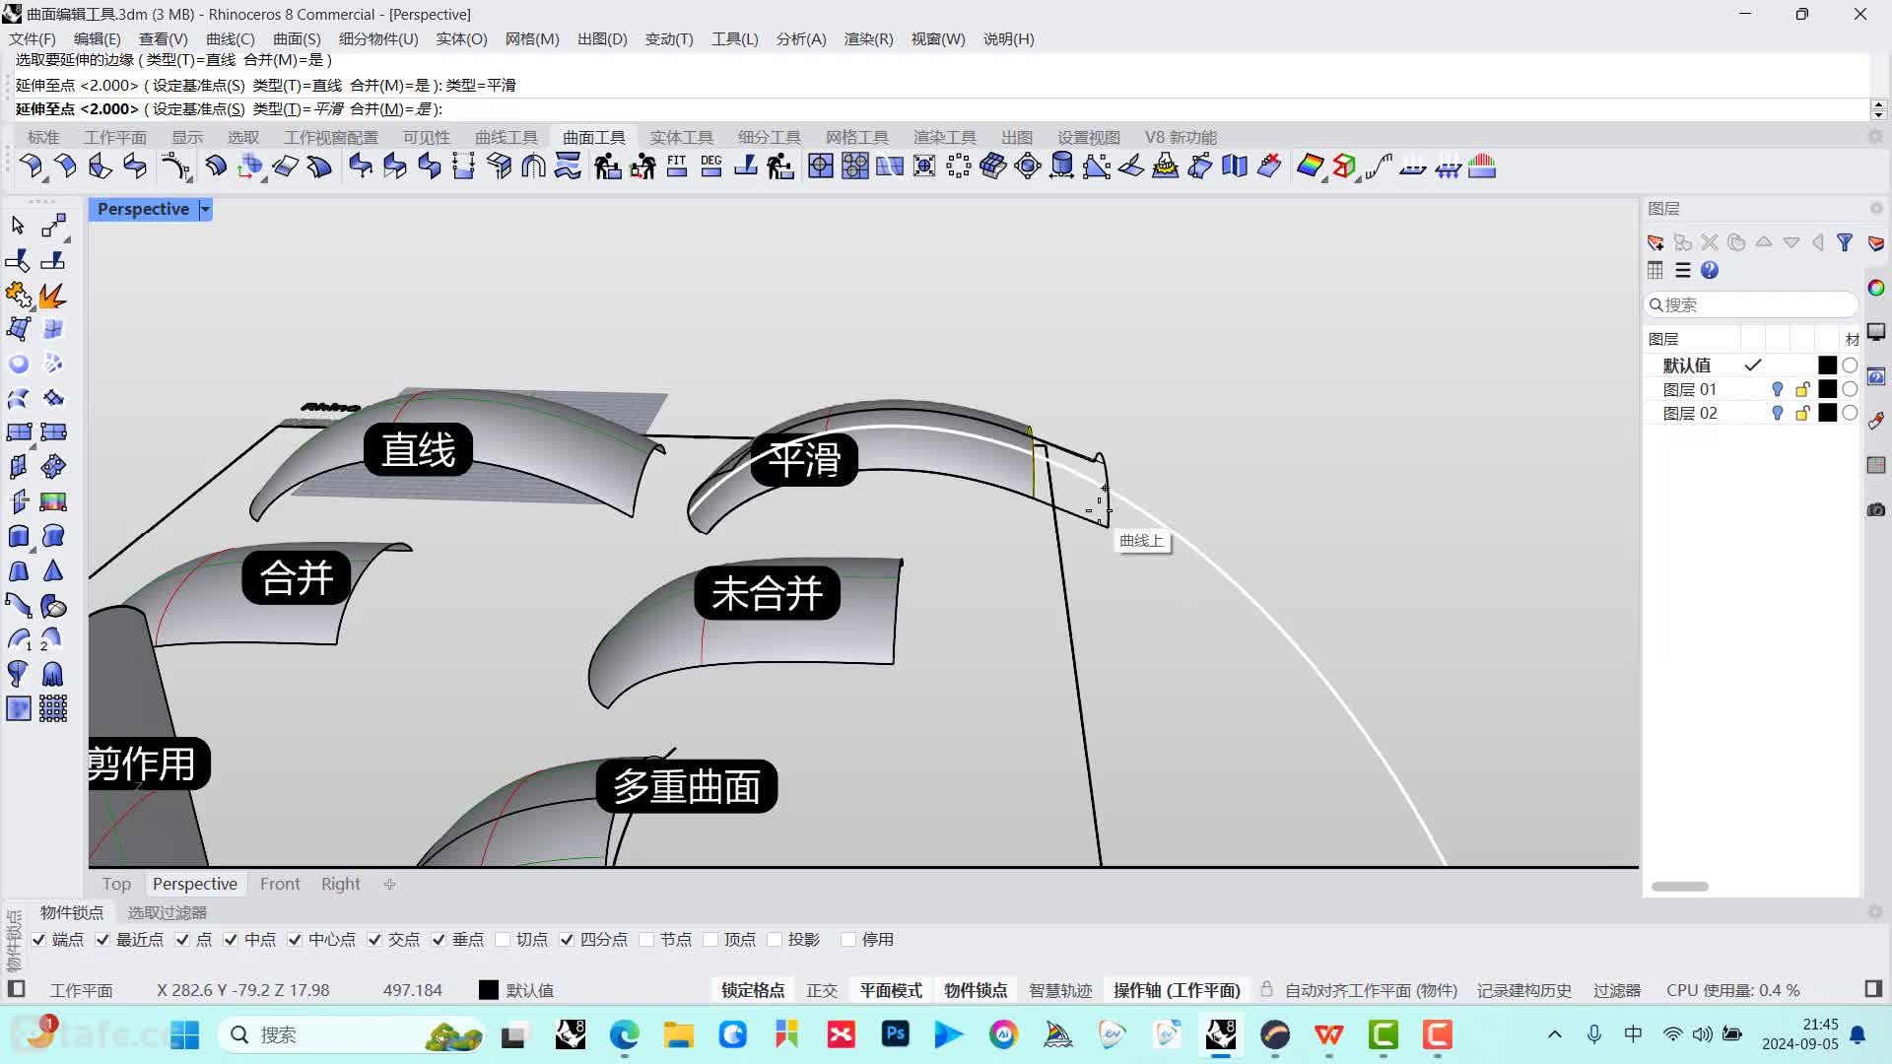Show hidden system tray icons chevron
The image size is (1892, 1064).
[1554, 1034]
